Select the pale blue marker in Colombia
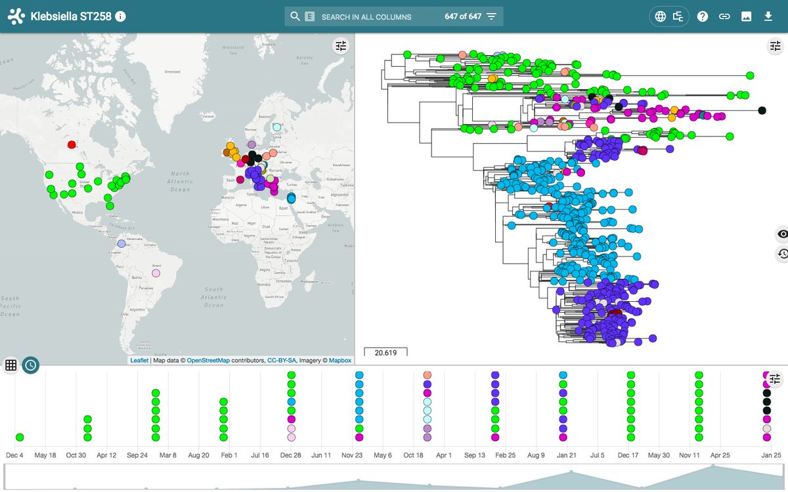The image size is (788, 492). coord(121,243)
